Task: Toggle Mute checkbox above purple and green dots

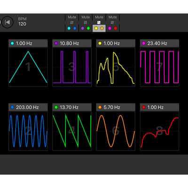Action: (x=86, y=23)
